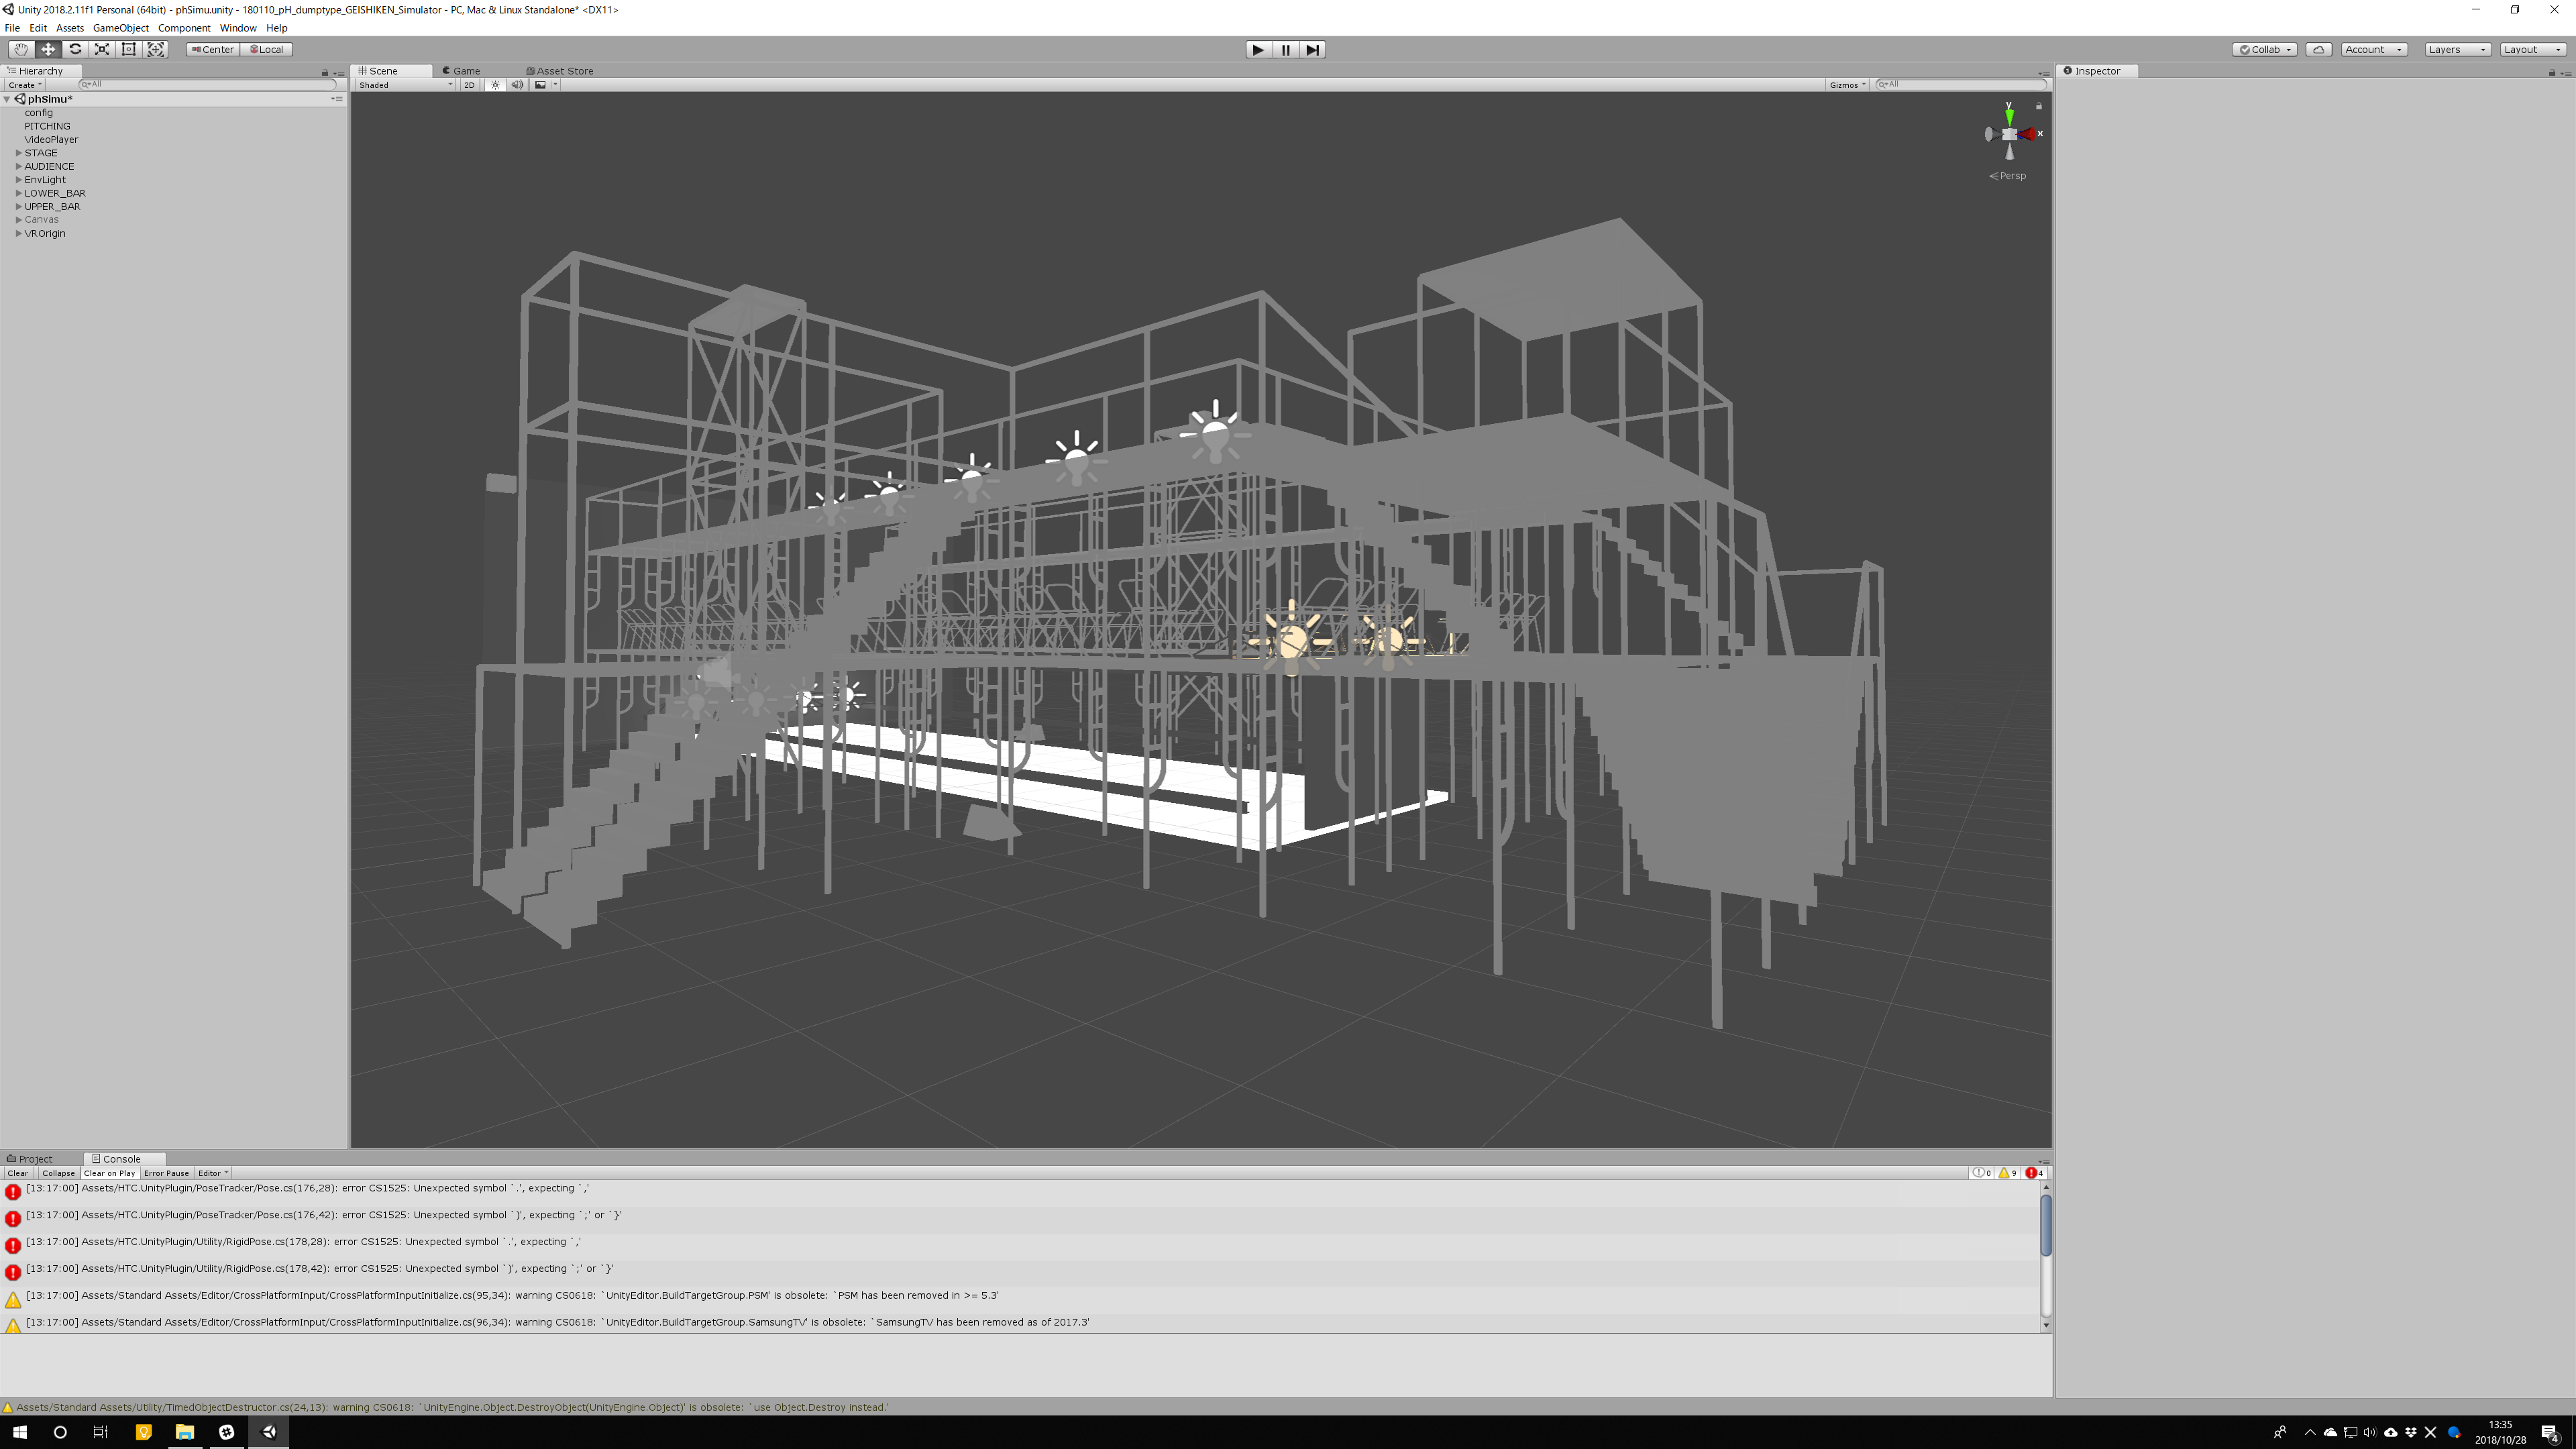The image size is (2576, 1449).
Task: Toggle Clear on Play option
Action: point(109,1173)
